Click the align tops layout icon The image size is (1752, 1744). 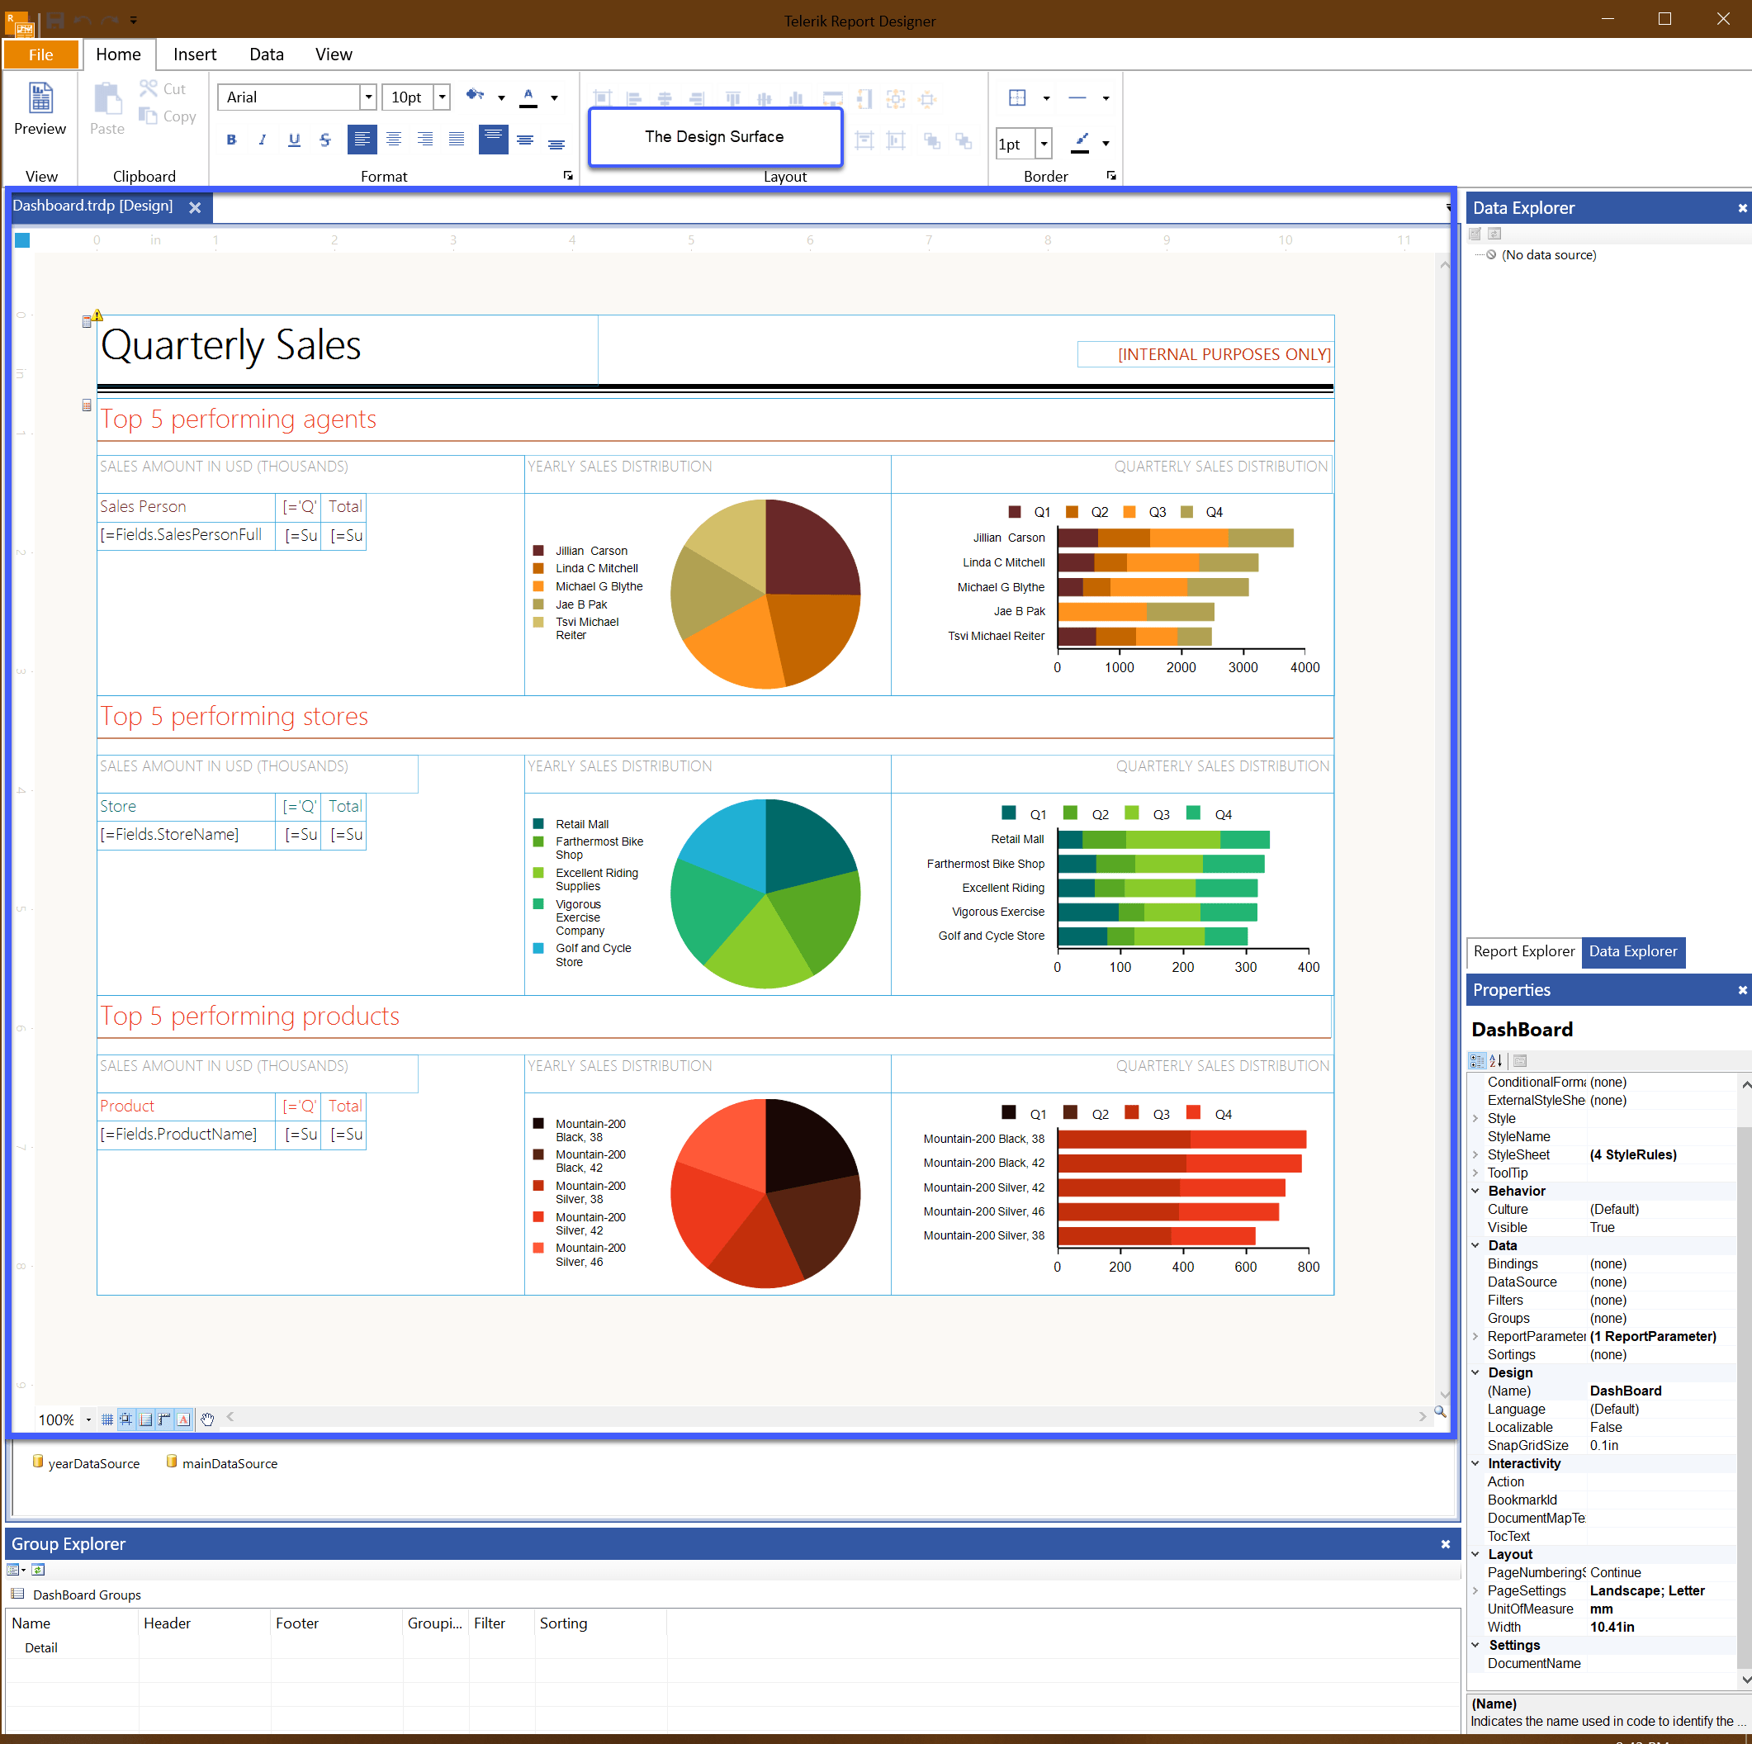732,98
